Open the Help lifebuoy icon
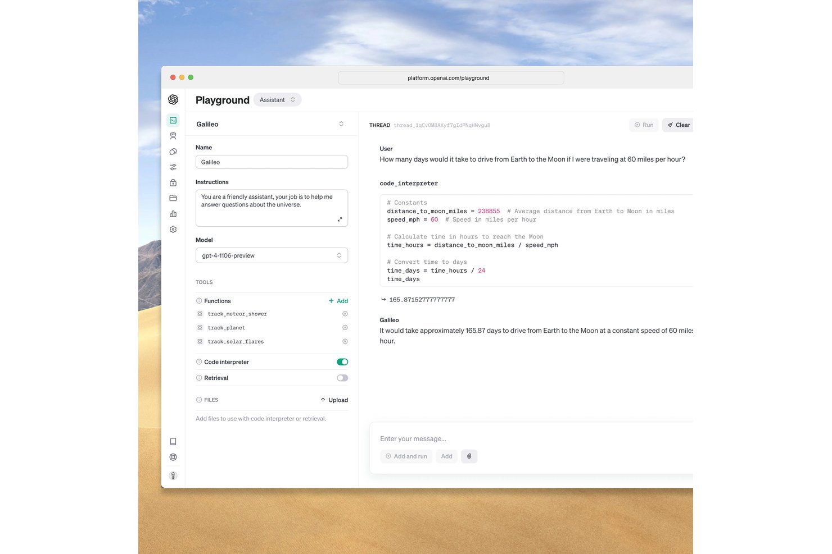832x554 pixels. [173, 457]
